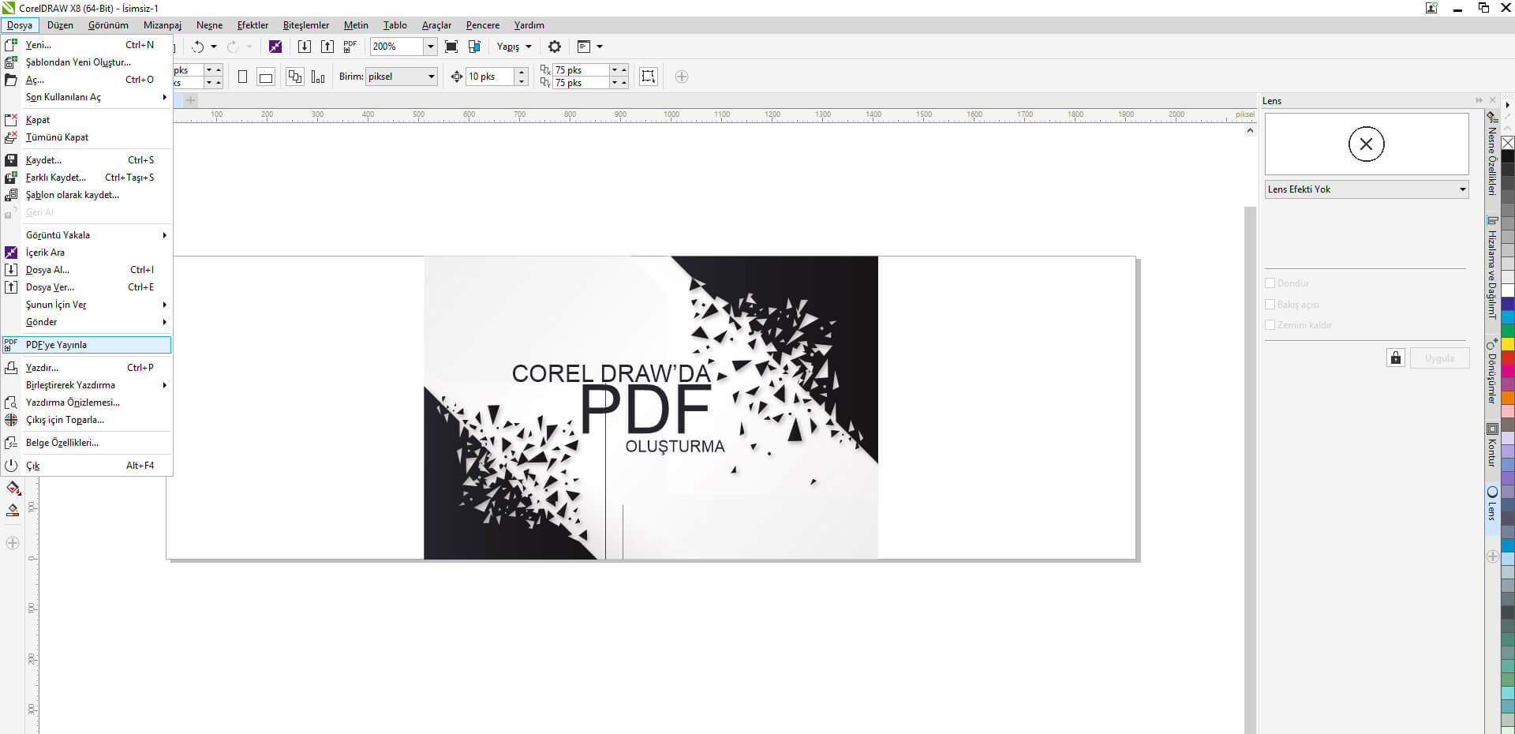Open Options with the gear icon
This screenshot has height=734, width=1515.
tap(555, 47)
